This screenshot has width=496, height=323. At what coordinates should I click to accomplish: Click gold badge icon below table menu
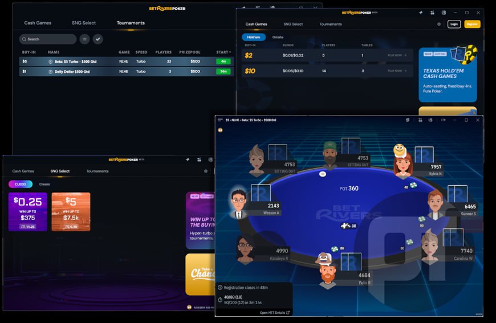220,130
